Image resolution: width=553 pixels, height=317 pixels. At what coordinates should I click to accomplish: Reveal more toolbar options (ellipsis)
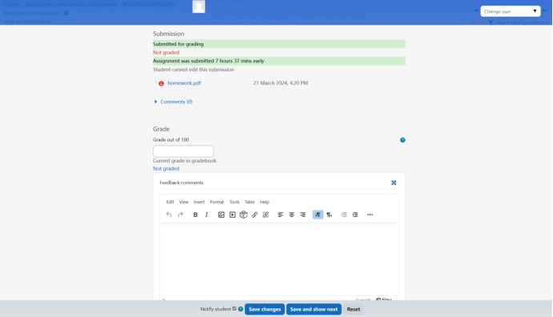pyautogui.click(x=370, y=215)
